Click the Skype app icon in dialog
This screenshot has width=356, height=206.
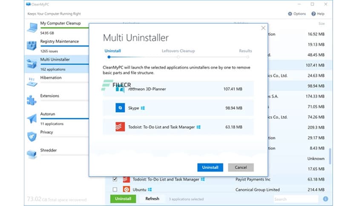(120, 108)
